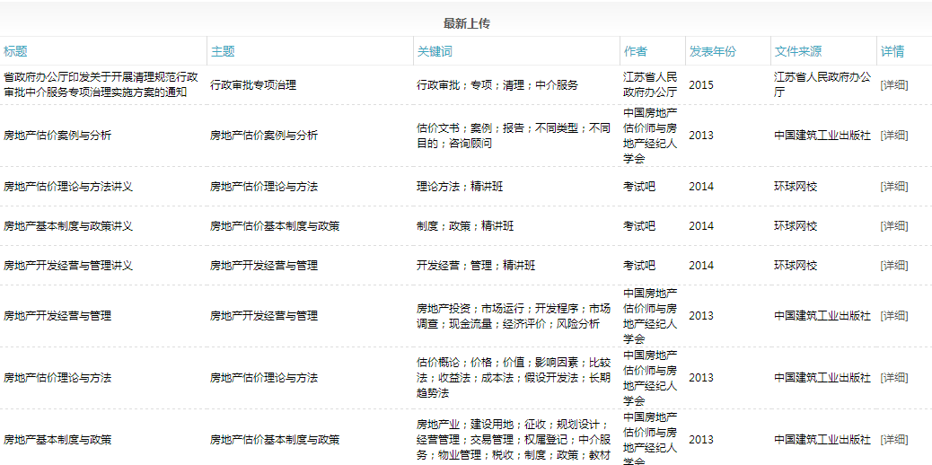Open 详细 link for 房地产估价理论与方法讲义 row

coord(894,186)
